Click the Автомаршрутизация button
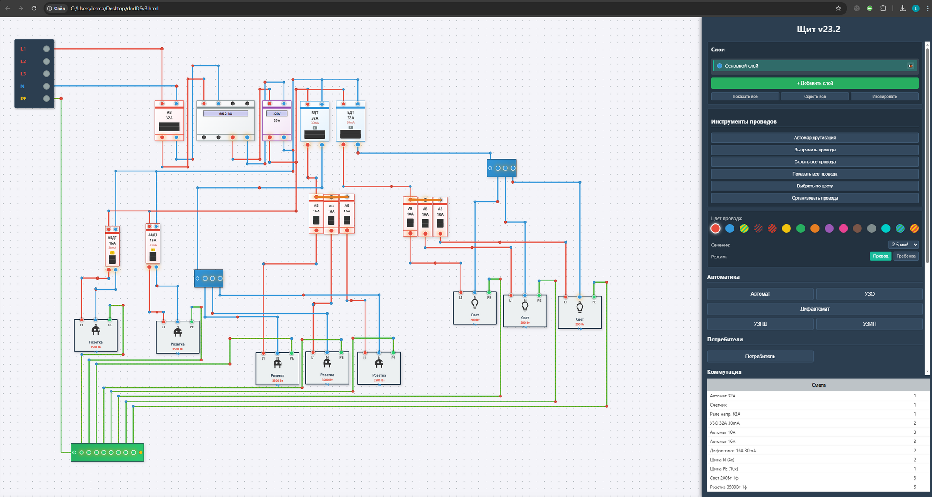The height and width of the screenshot is (497, 932). click(815, 138)
